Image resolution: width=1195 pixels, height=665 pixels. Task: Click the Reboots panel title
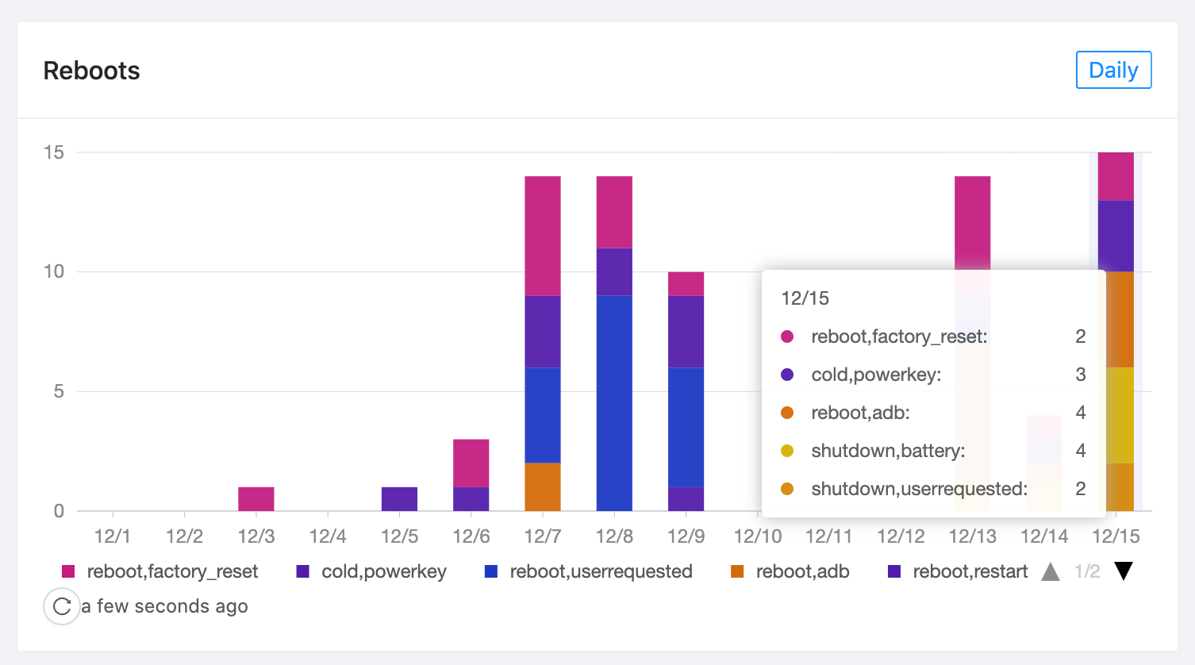click(x=91, y=71)
